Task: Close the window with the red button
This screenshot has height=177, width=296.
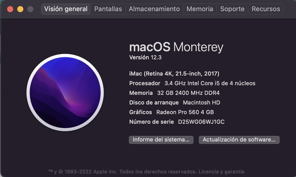Action: [x=10, y=9]
